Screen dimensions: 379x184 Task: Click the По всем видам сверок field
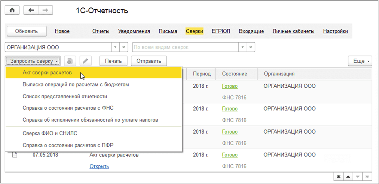click(x=186, y=47)
